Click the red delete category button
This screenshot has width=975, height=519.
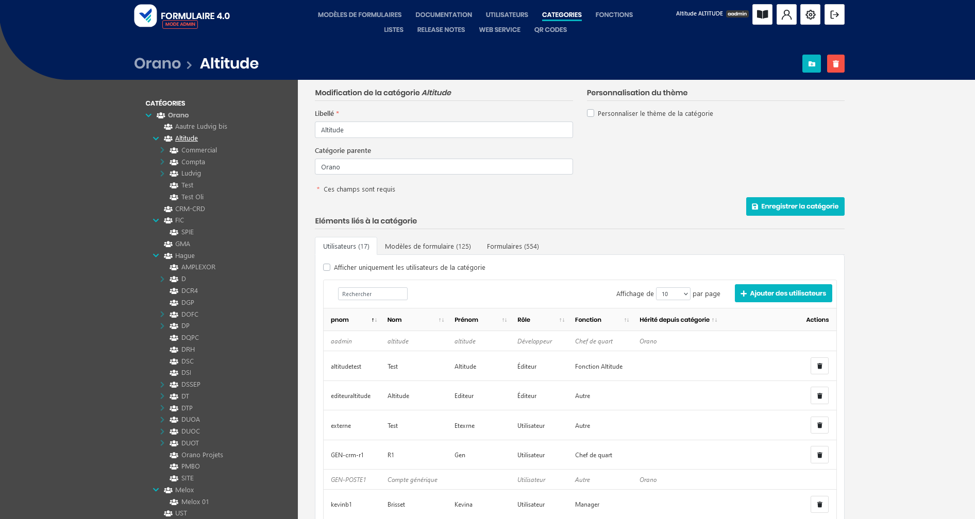tap(835, 64)
